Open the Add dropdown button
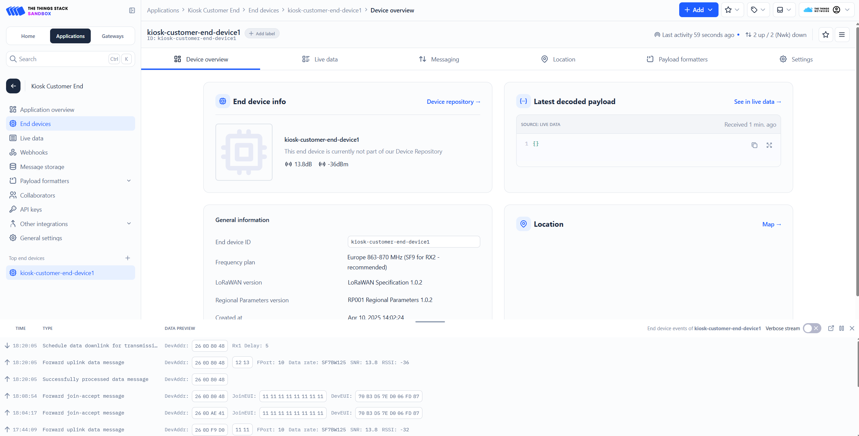Viewport: 859px width, 436px height. [x=698, y=10]
